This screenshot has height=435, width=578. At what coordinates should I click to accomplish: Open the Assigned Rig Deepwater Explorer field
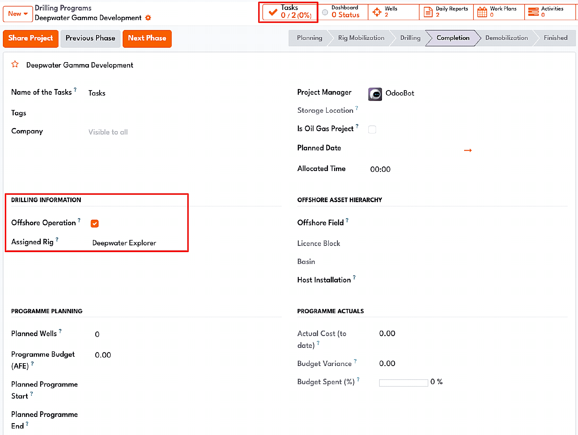pos(124,243)
